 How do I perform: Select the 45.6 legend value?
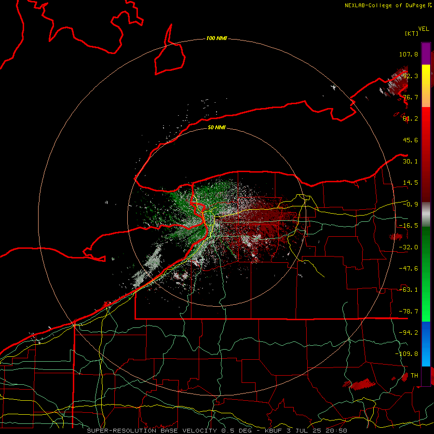(x=410, y=140)
